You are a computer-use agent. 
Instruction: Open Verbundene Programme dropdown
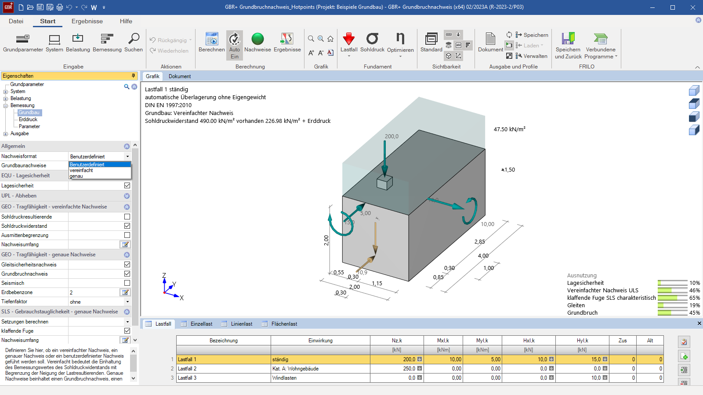[601, 46]
